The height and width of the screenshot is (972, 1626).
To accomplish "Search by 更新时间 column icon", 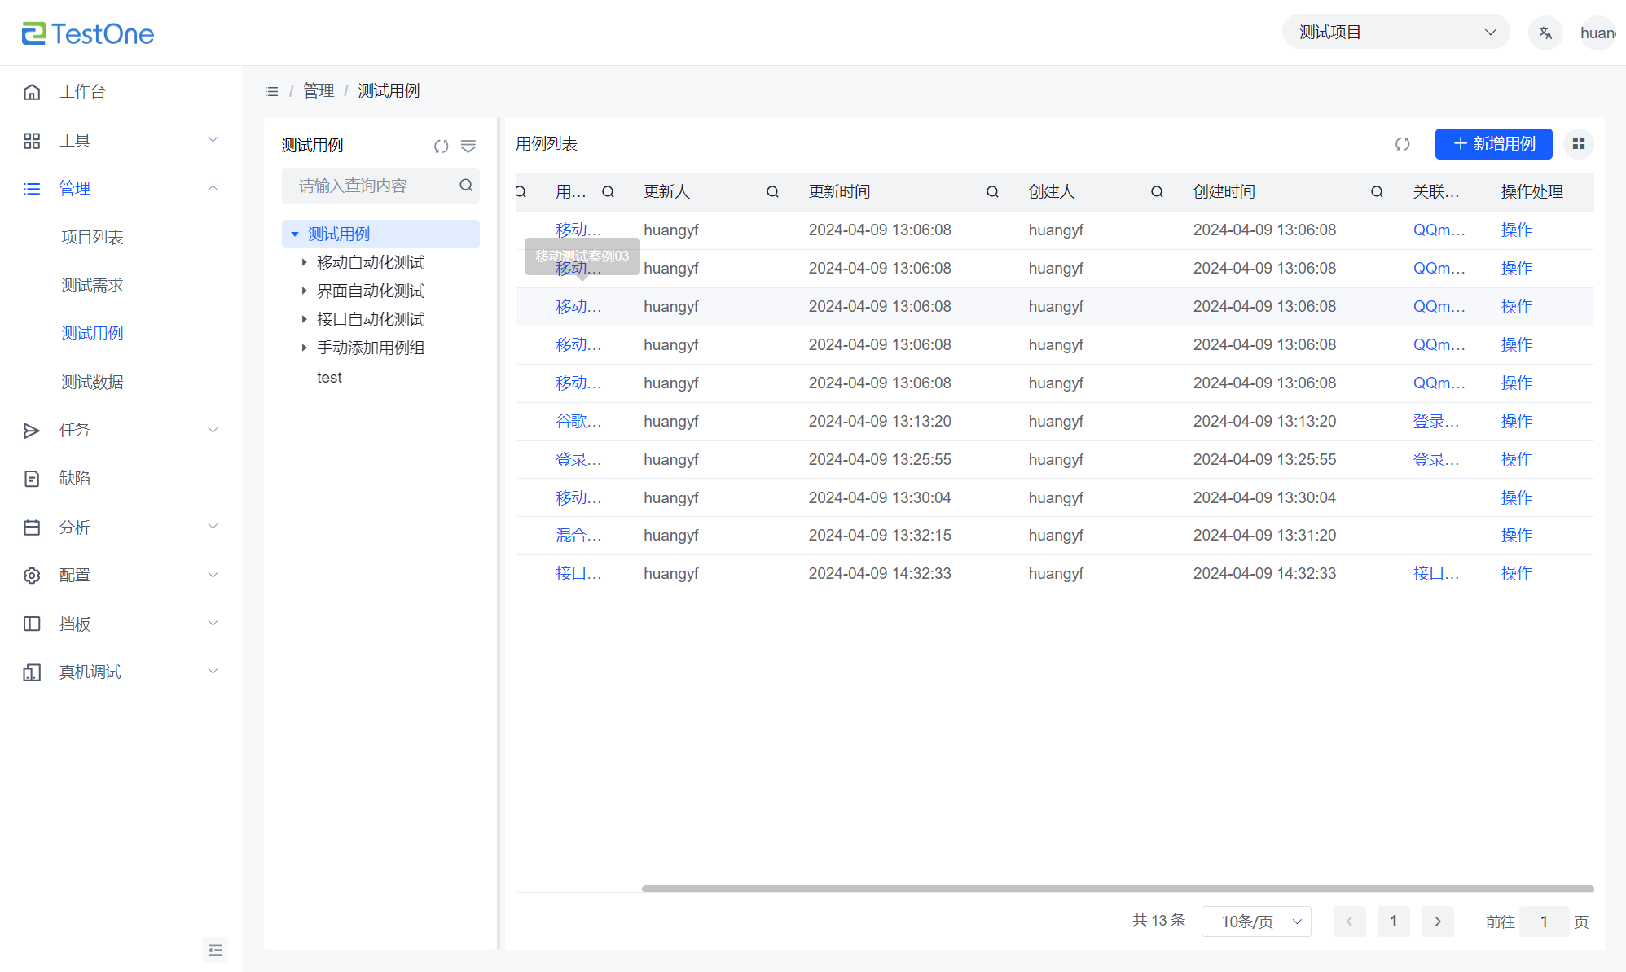I will 992,192.
